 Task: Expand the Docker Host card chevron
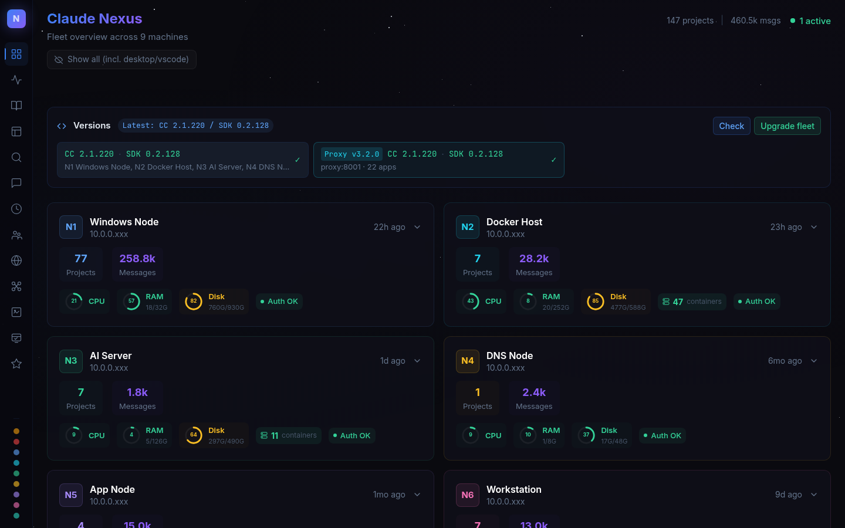pos(814,227)
